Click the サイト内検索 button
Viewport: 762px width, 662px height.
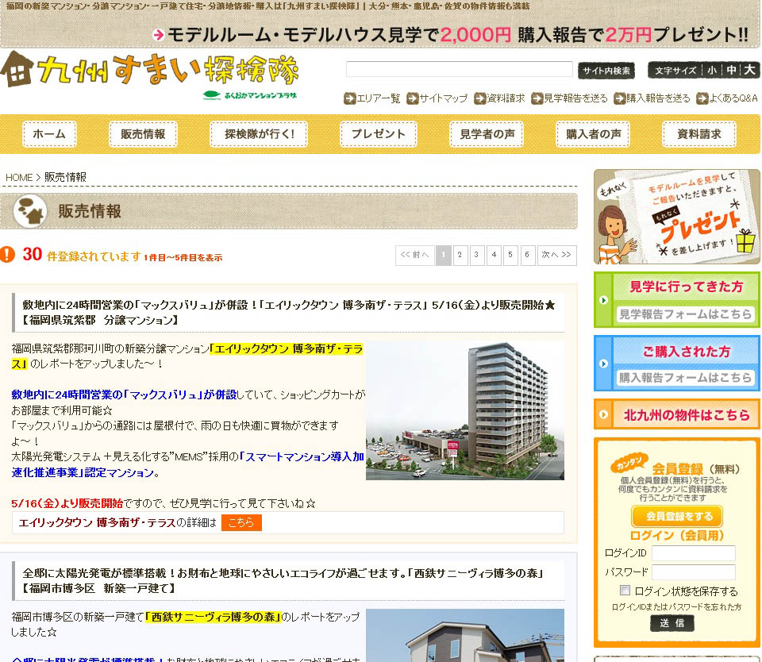click(606, 71)
